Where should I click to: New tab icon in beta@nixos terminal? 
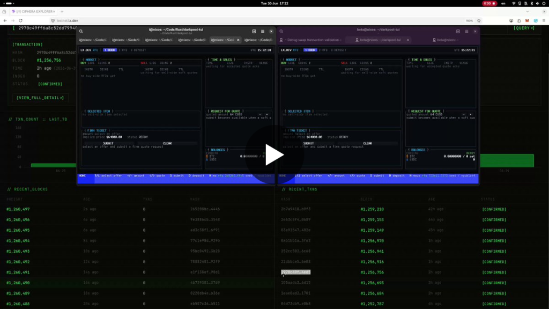coord(458,31)
